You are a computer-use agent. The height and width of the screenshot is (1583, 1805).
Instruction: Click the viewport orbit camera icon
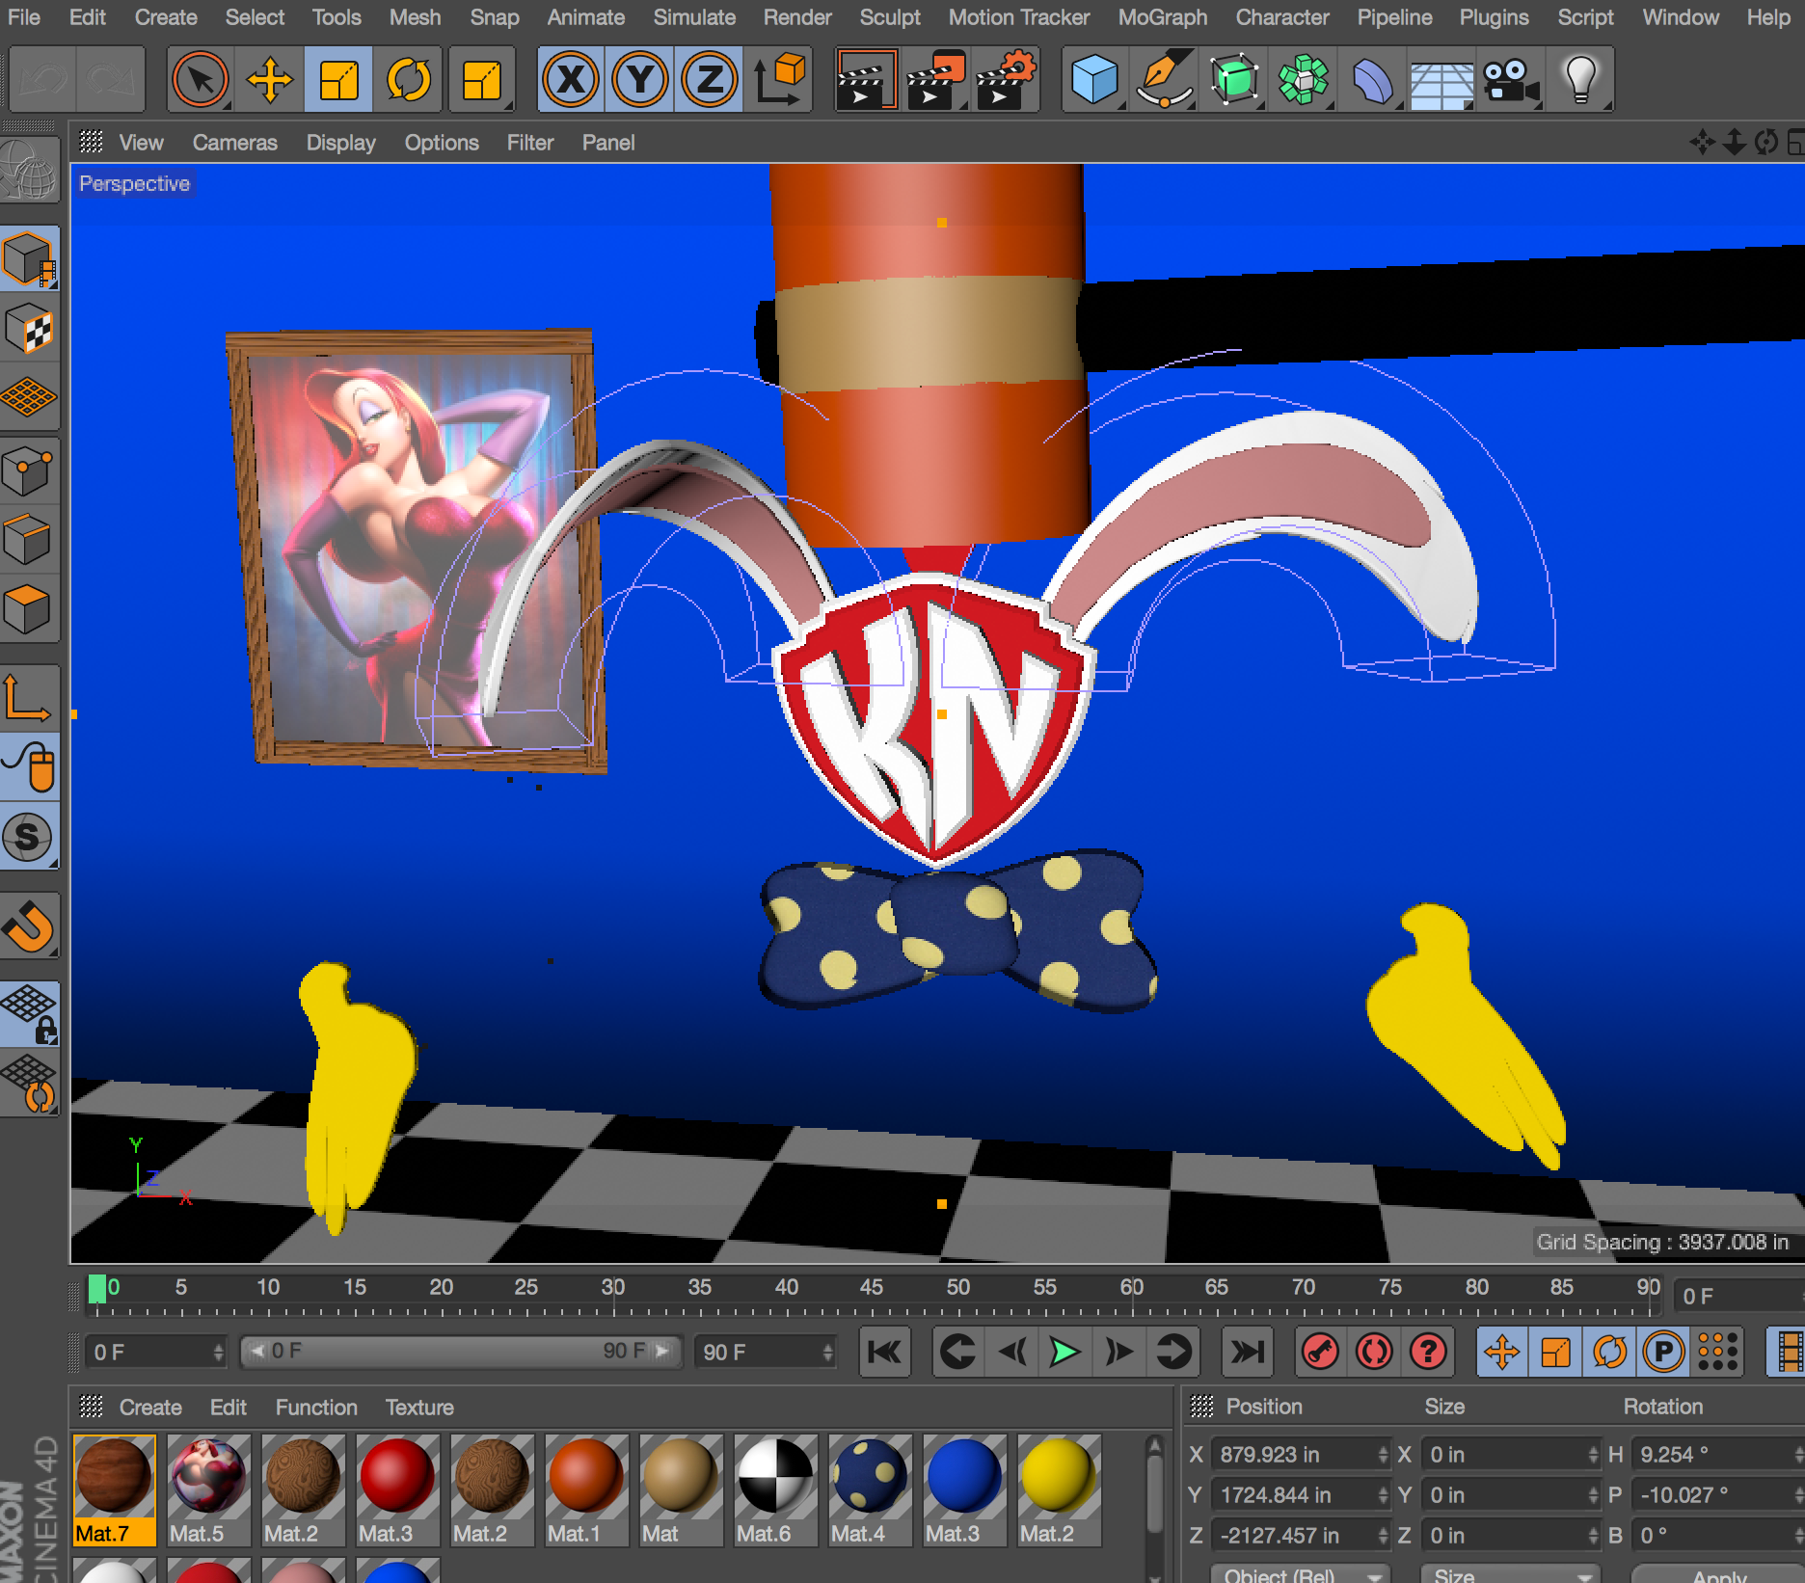1766,143
